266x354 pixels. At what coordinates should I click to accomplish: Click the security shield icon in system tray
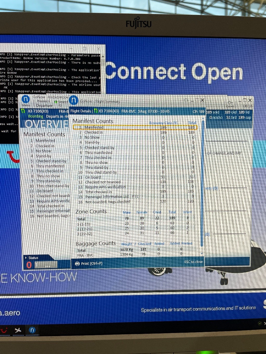(x=260, y=323)
